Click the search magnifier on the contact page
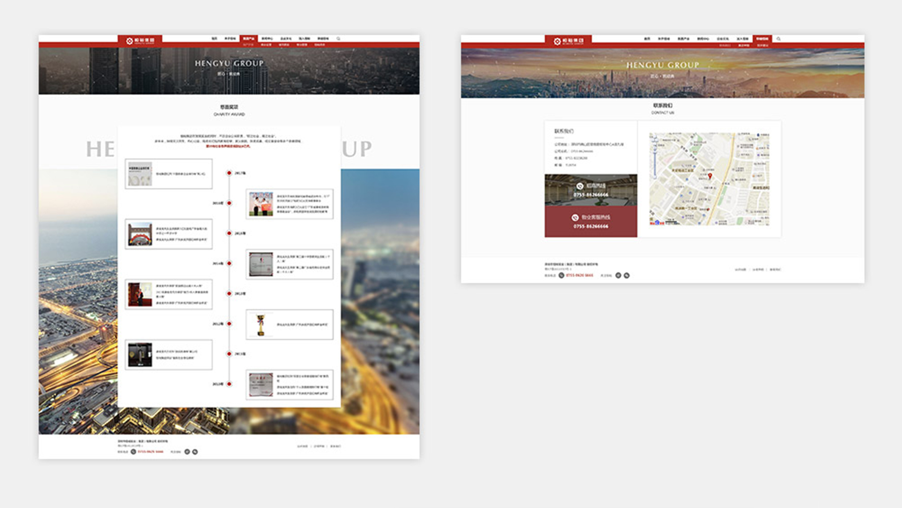The image size is (902, 508). point(779,39)
